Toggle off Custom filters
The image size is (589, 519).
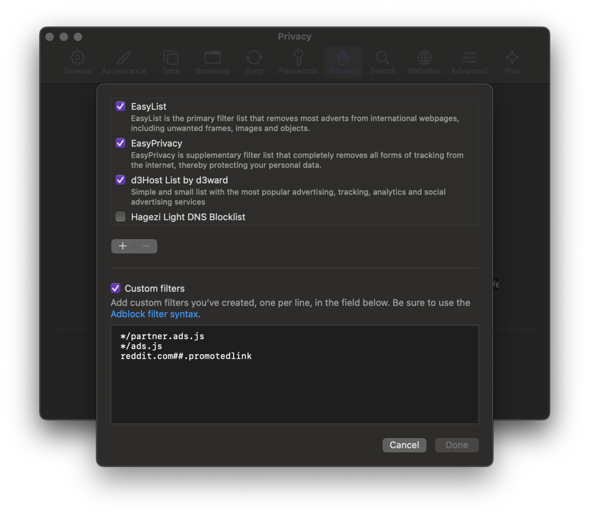pos(115,288)
